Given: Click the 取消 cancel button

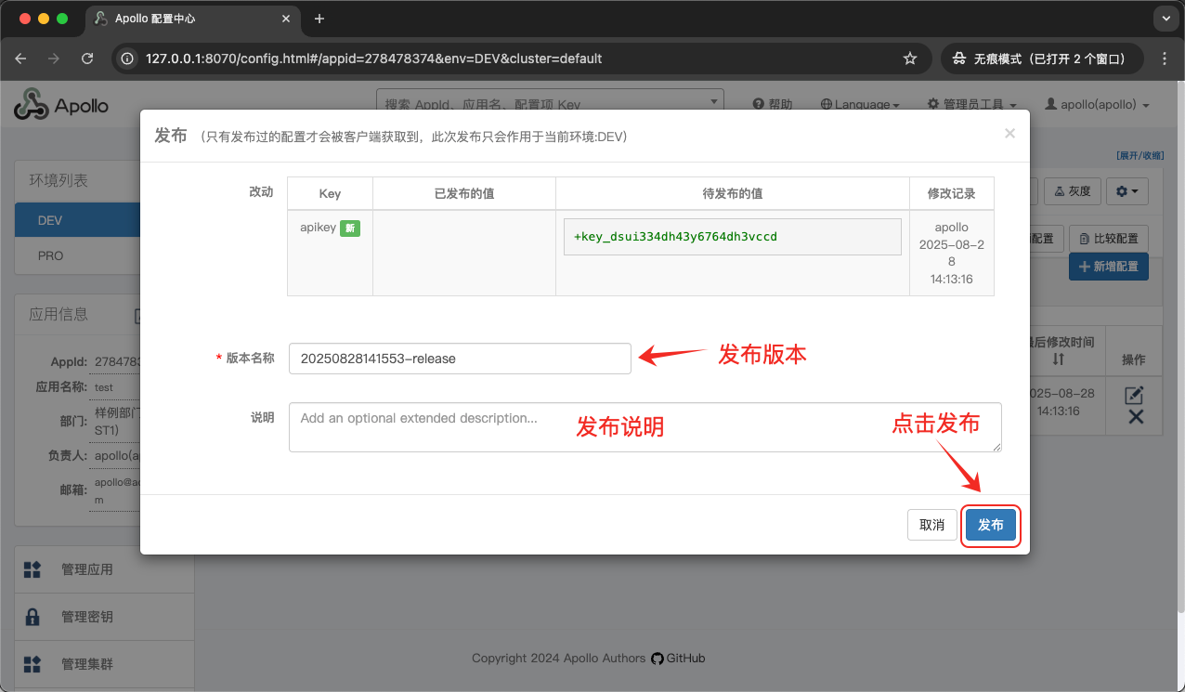Looking at the screenshot, I should 931,525.
